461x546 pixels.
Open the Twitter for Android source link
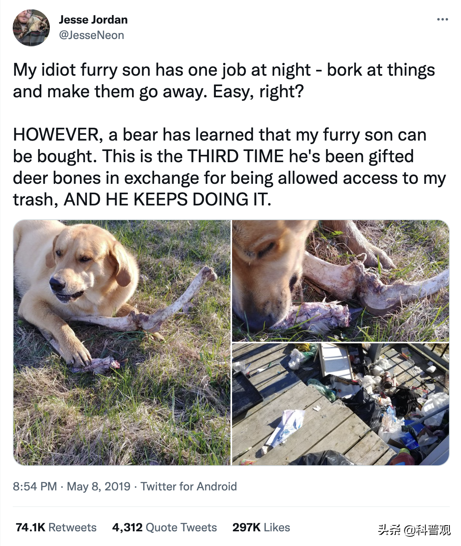point(188,486)
